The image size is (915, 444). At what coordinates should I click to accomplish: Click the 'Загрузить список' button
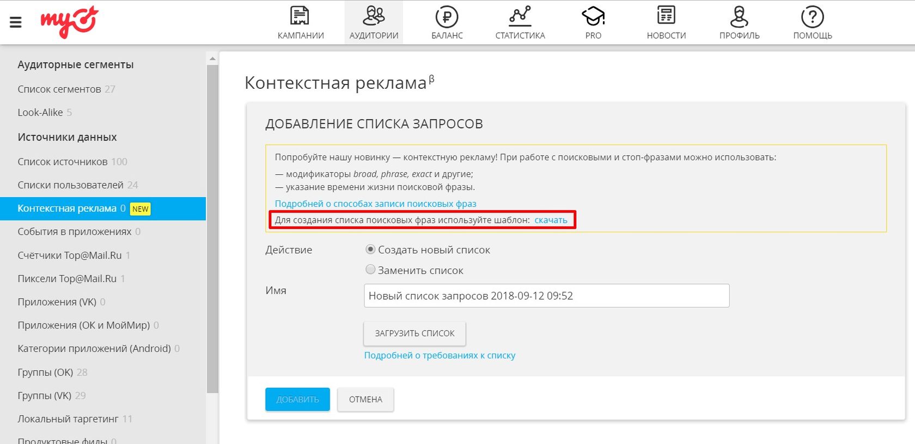click(414, 333)
